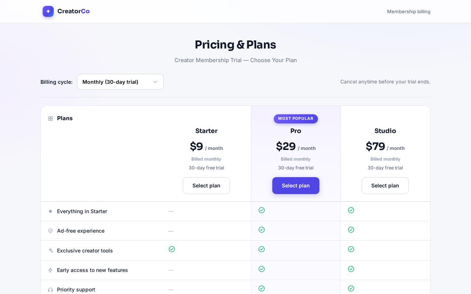The height and width of the screenshot is (294, 471).
Task: Open the Membership billing link
Action: tap(409, 11)
